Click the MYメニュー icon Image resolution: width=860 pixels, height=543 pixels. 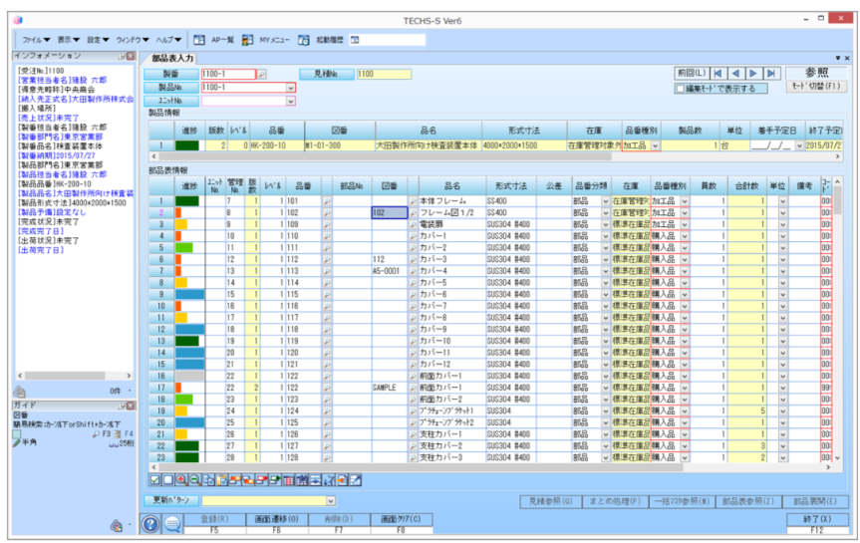(x=247, y=40)
